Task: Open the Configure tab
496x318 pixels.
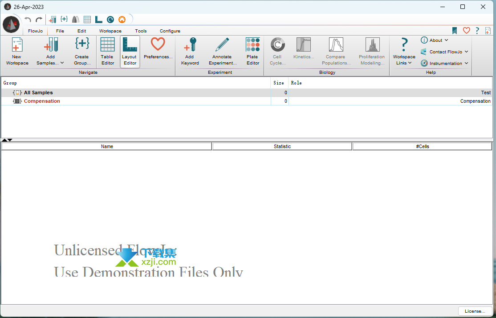Action: [x=170, y=31]
